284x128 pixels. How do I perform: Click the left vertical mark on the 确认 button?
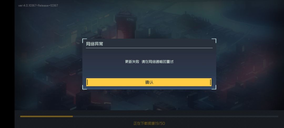point(87,82)
